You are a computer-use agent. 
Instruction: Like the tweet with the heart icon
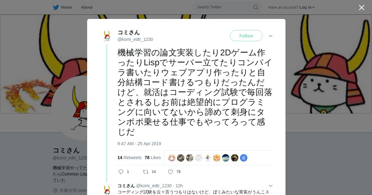[170, 172]
